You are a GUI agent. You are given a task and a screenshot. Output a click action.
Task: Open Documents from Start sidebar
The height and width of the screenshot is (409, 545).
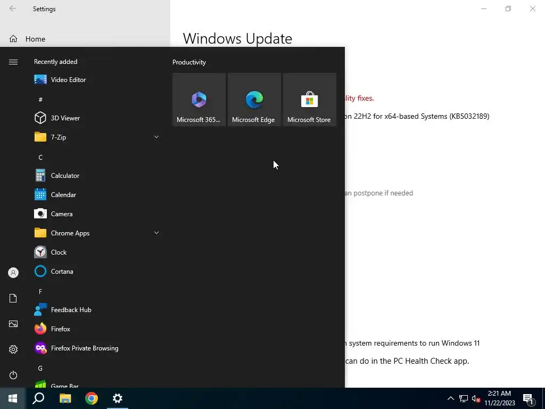pos(13,298)
